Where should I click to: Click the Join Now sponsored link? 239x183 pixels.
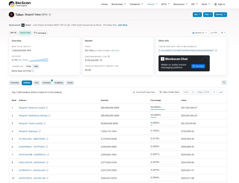tap(123, 25)
